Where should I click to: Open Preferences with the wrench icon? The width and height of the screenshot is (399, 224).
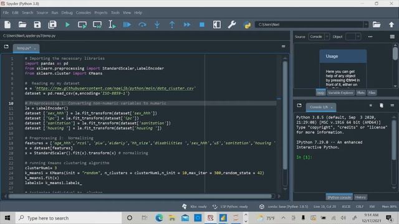point(232,25)
